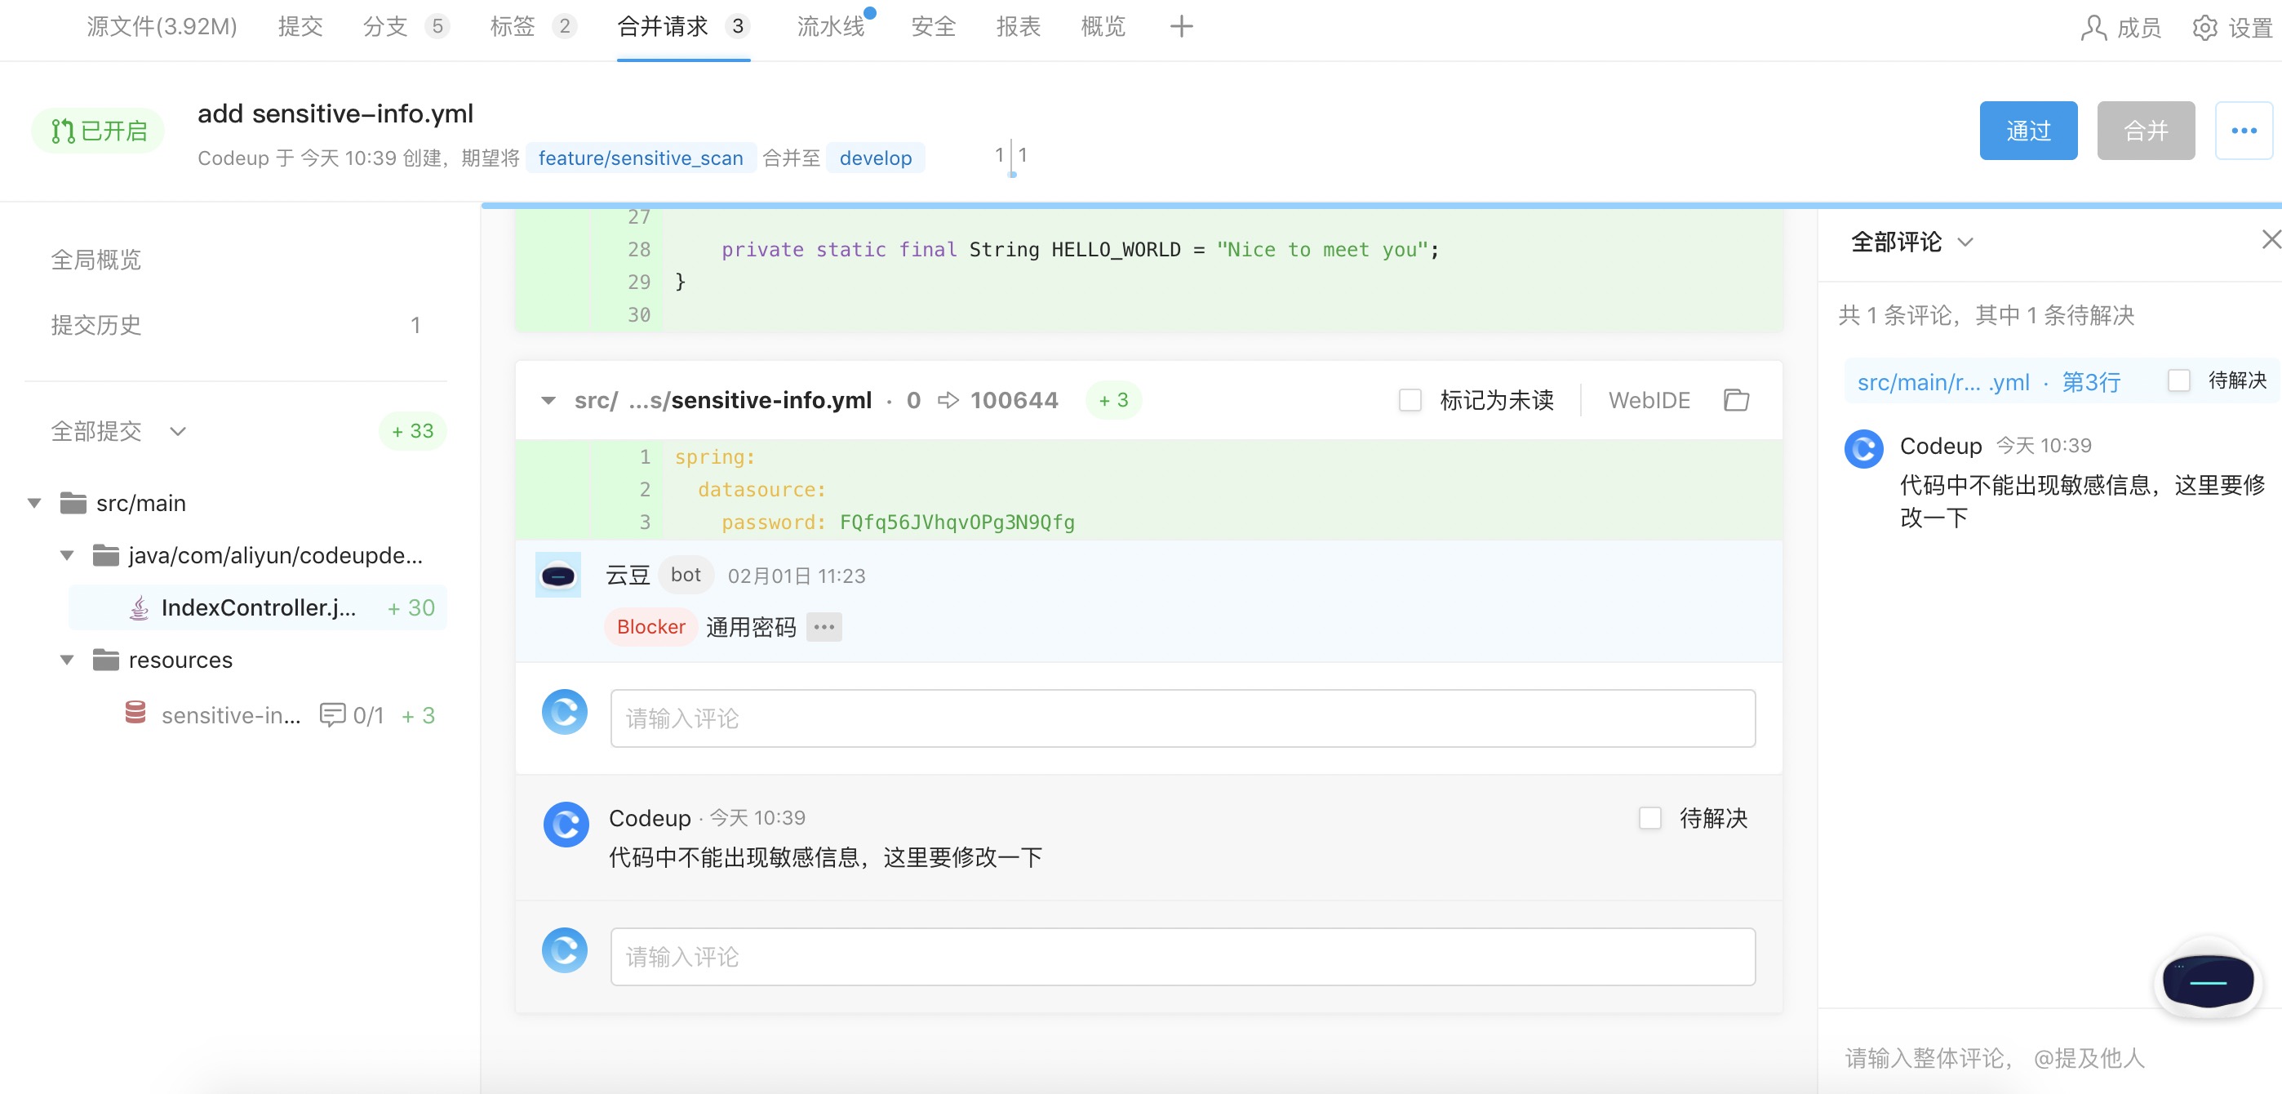Open the 云豆 assistant floating button
This screenshot has height=1094, width=2282.
click(2208, 981)
